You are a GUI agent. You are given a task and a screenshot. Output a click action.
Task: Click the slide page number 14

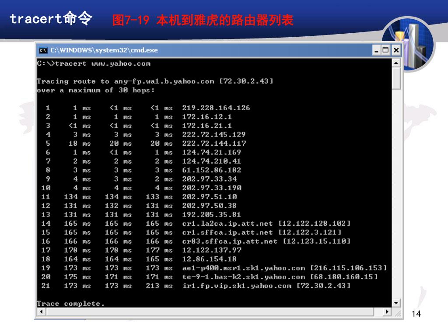[416, 314]
